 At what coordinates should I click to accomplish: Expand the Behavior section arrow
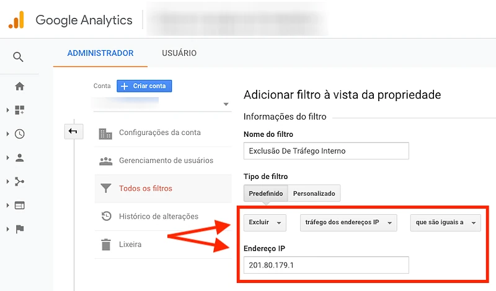click(7, 206)
